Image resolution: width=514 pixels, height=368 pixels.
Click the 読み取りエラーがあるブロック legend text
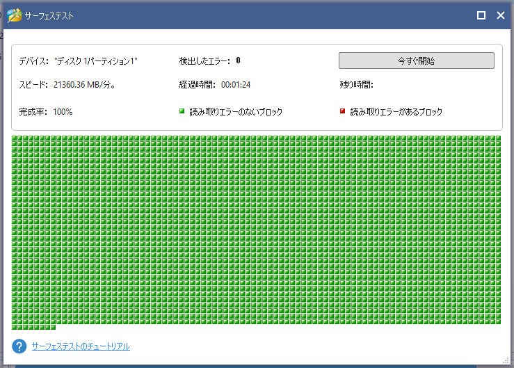point(396,112)
